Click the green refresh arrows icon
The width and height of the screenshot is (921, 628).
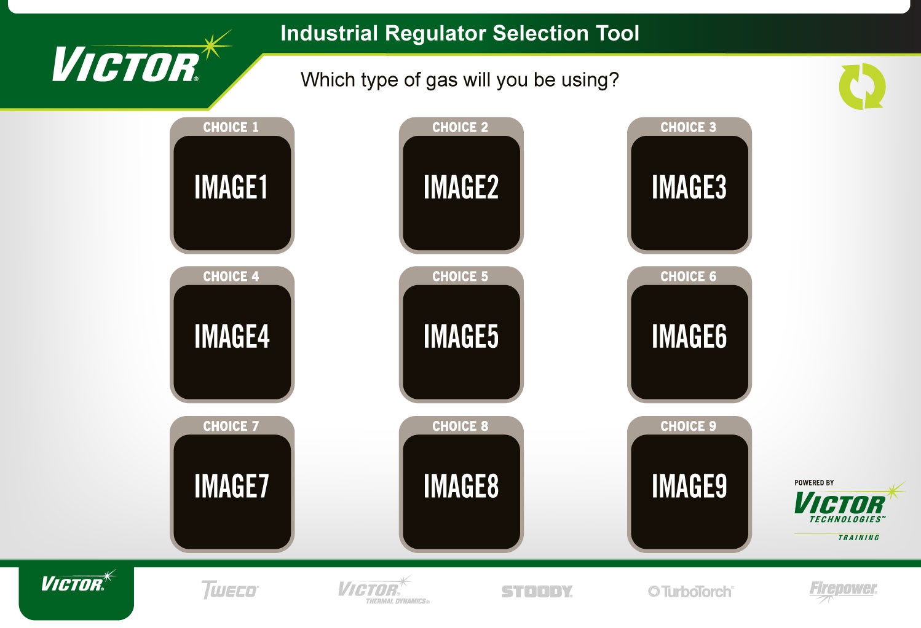(x=862, y=87)
